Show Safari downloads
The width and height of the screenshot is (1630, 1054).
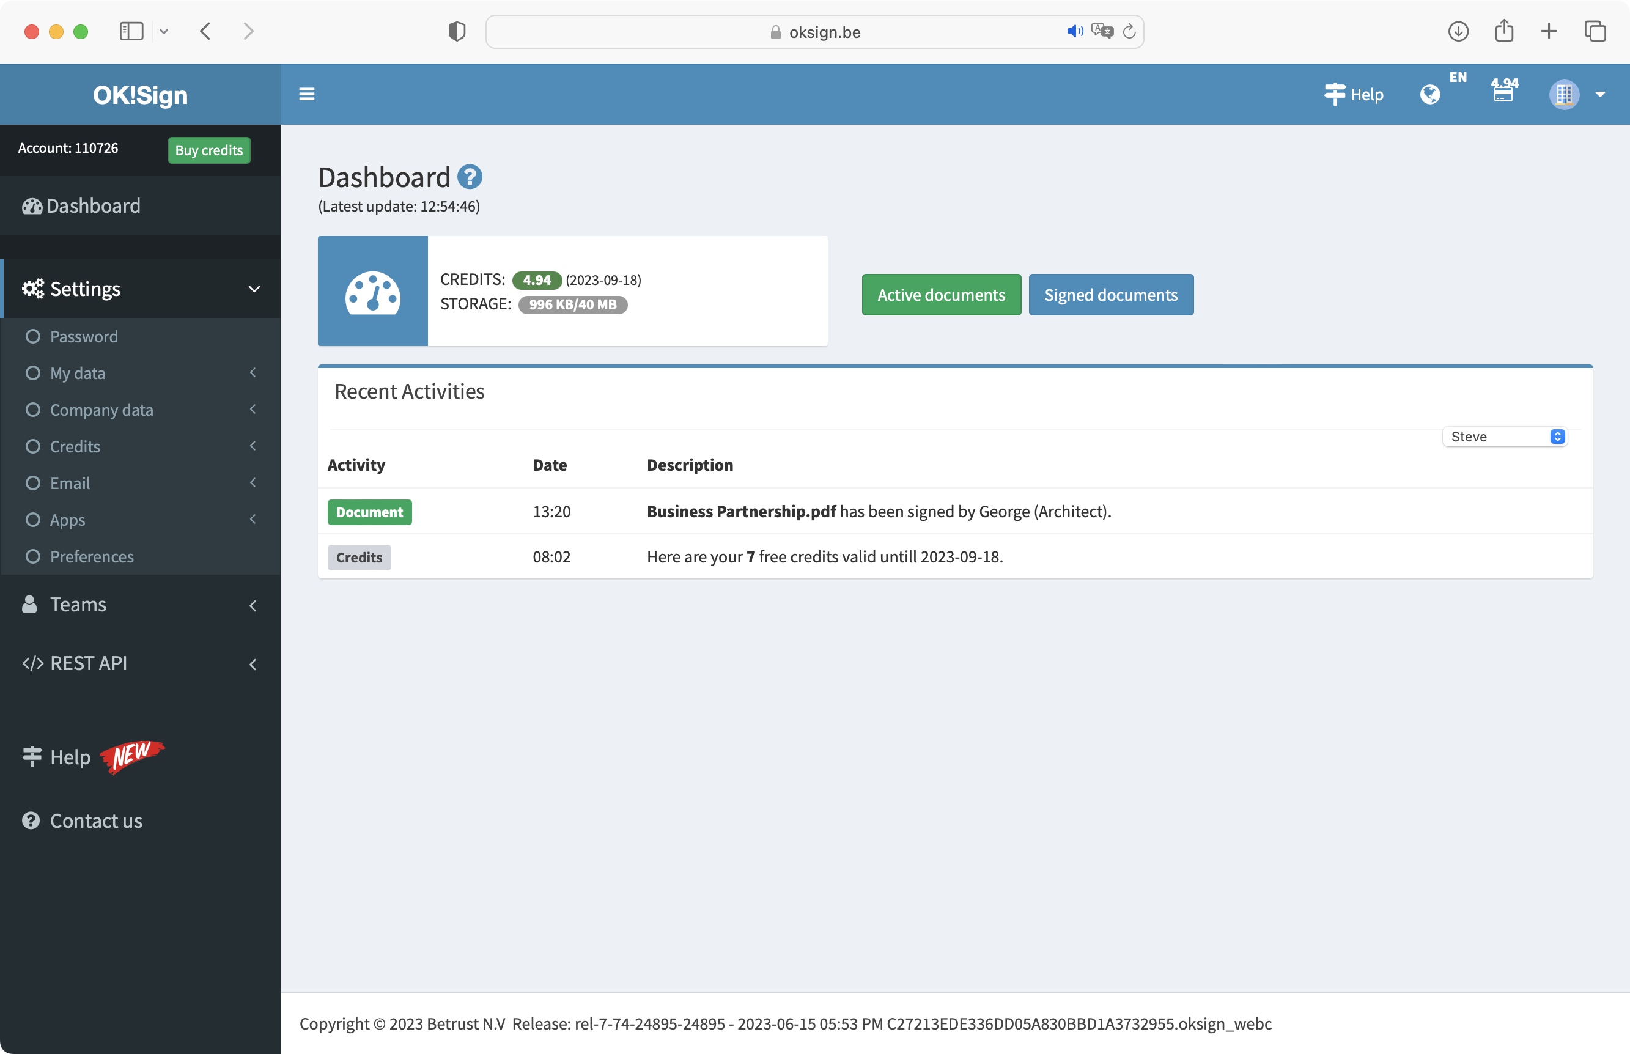tap(1458, 31)
